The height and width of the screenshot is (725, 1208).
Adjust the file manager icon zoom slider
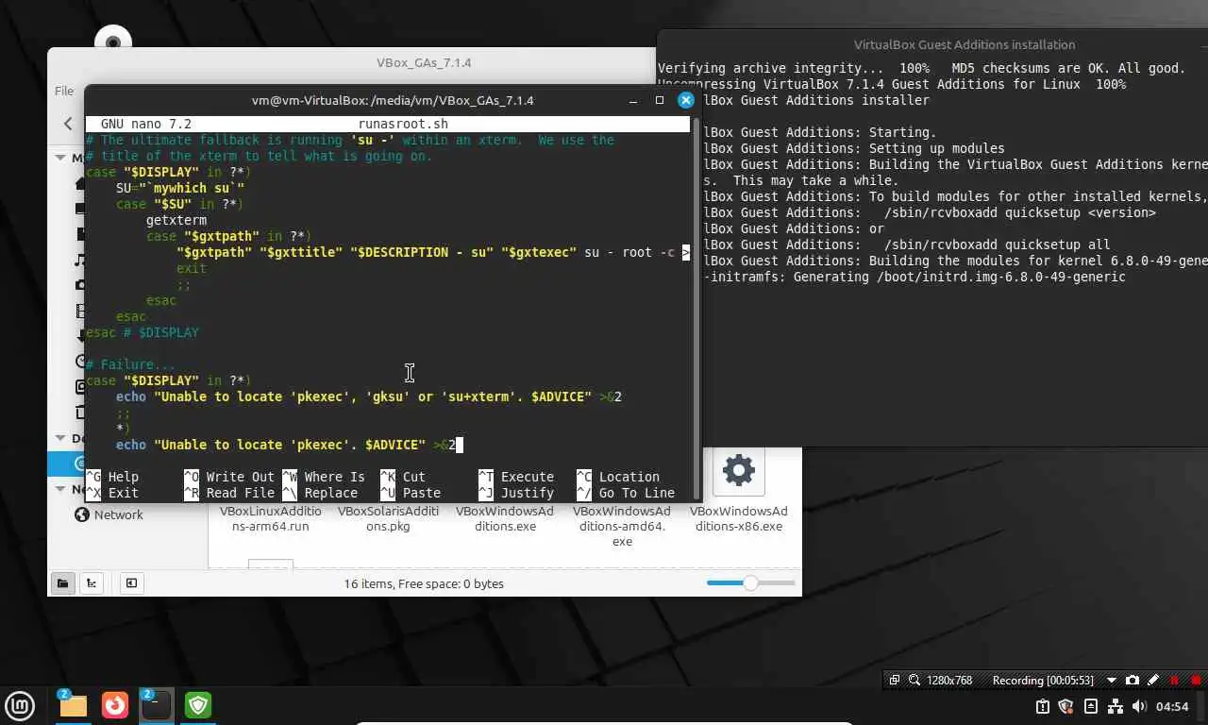pos(750,583)
